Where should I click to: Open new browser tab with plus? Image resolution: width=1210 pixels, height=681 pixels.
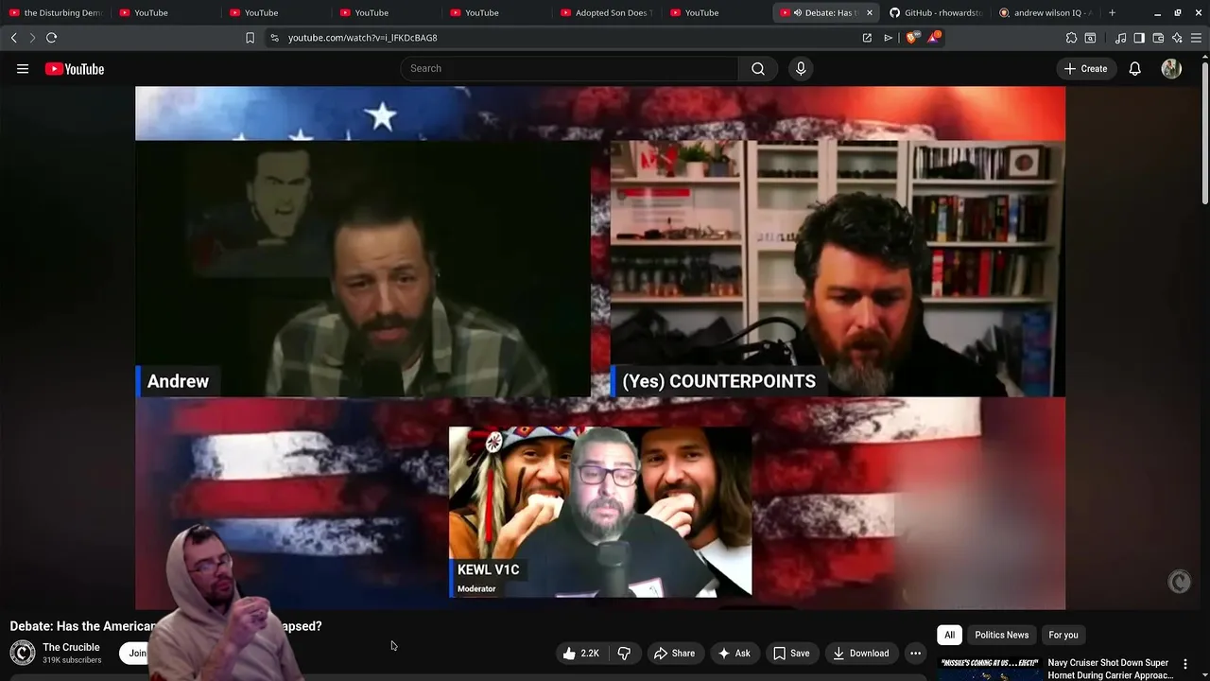coord(1112,13)
